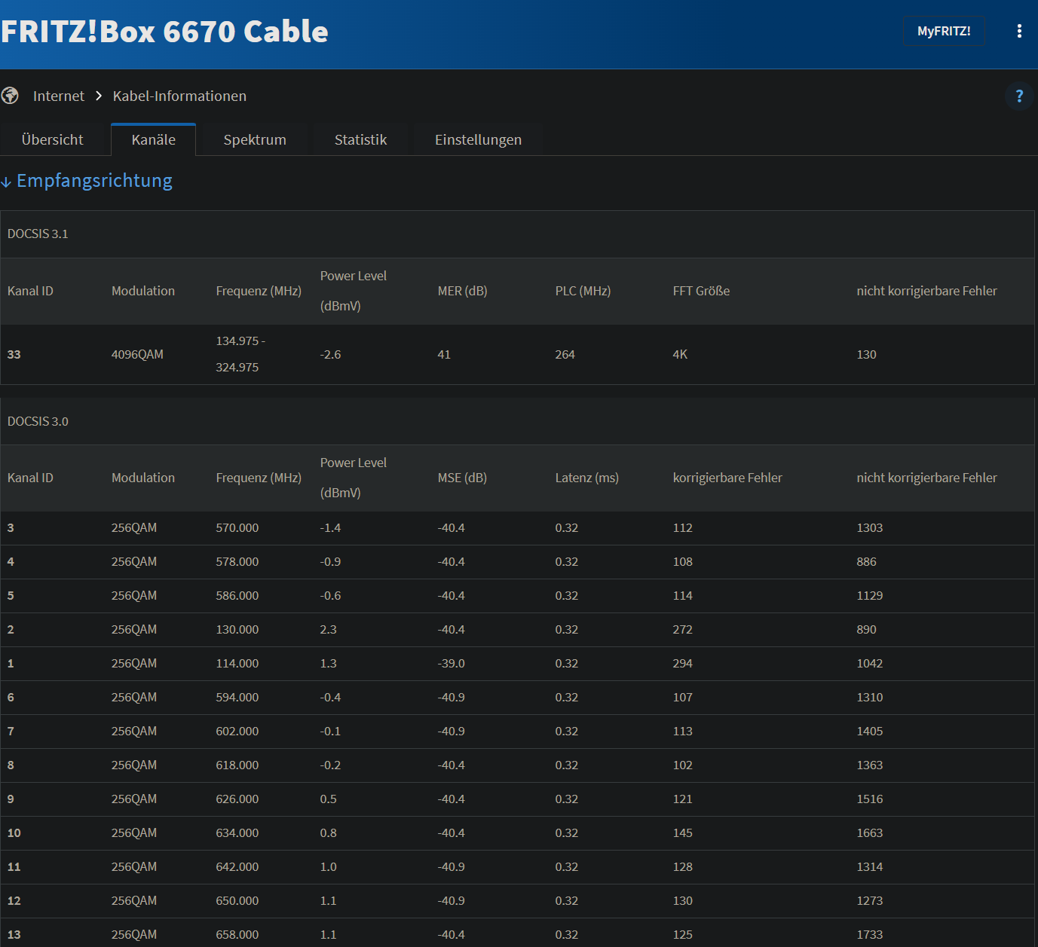This screenshot has height=947, width=1038.
Task: Switch to the Statistik tab
Action: (x=360, y=139)
